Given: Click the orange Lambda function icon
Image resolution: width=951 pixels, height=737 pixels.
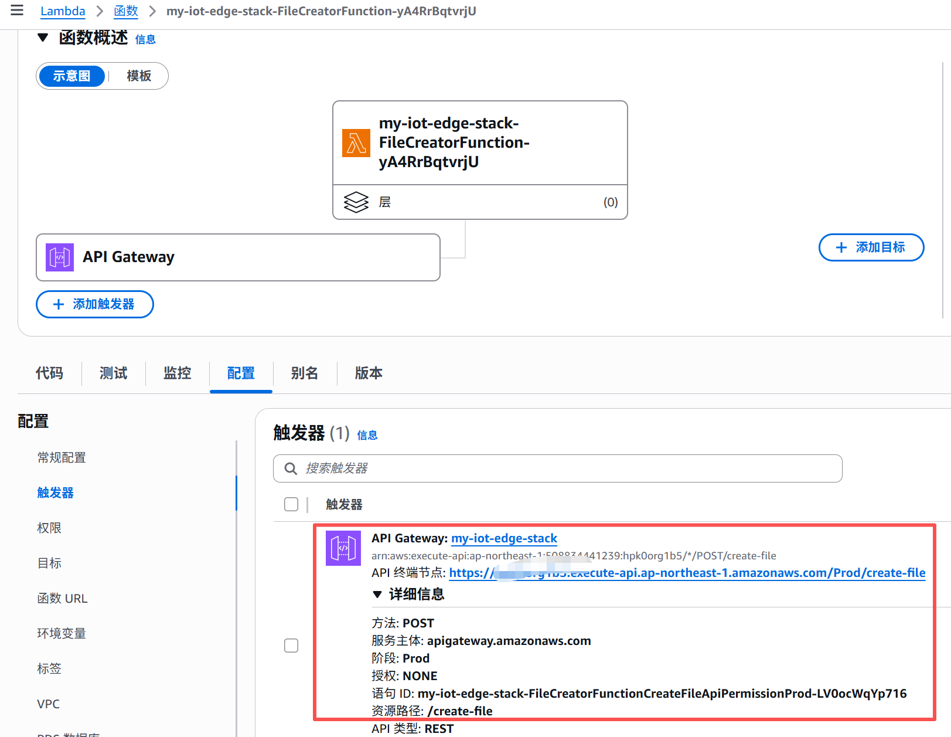Looking at the screenshot, I should click(356, 143).
